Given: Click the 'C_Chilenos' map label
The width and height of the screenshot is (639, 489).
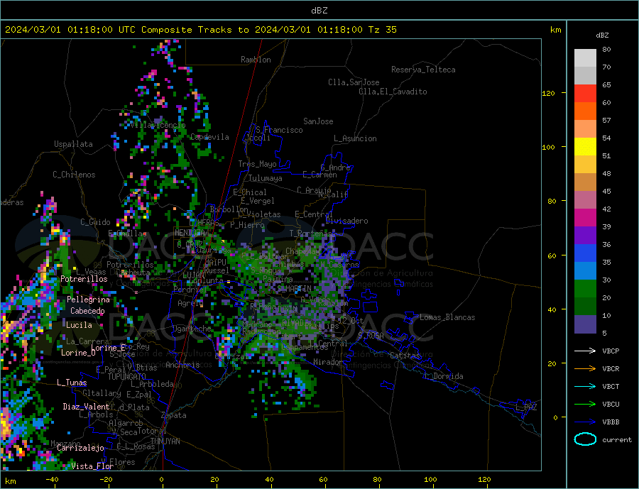Looking at the screenshot, I should 74,175.
